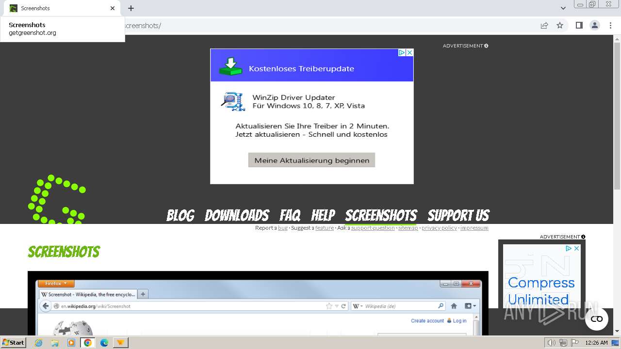Open a new Chrome tab

pyautogui.click(x=131, y=8)
